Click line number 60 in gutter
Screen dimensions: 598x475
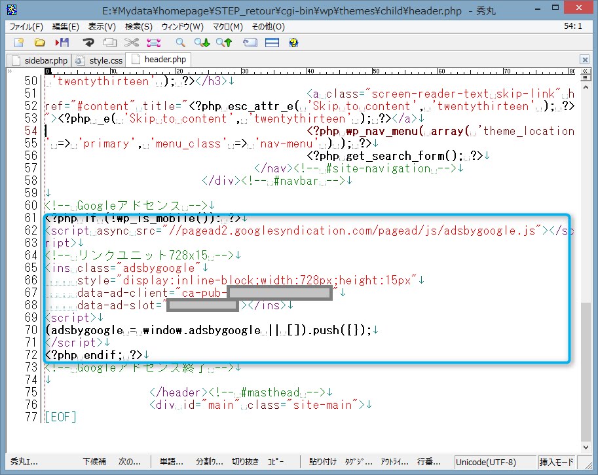(31, 205)
